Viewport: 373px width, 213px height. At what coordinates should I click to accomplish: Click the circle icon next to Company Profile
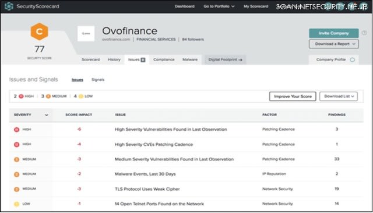point(352,60)
